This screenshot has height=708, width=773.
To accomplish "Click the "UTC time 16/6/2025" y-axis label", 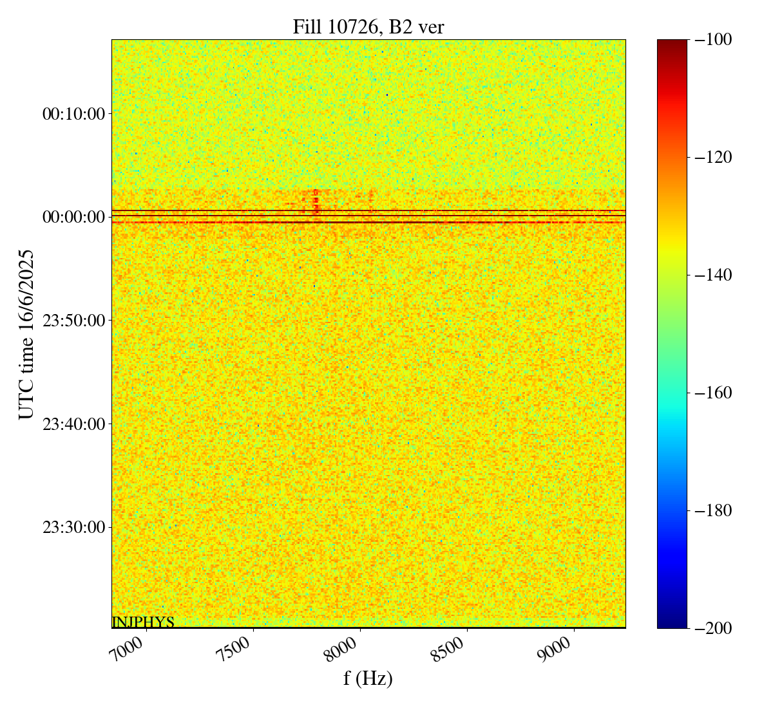I will point(26,334).
